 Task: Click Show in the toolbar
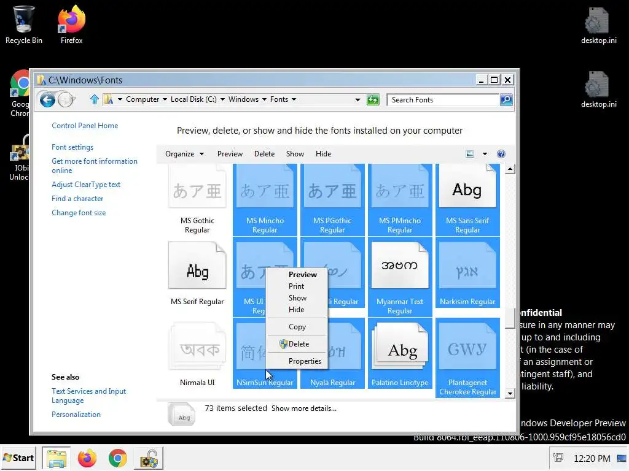(x=295, y=154)
